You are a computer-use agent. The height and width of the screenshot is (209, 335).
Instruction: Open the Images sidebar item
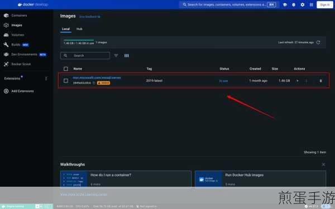(x=13, y=25)
